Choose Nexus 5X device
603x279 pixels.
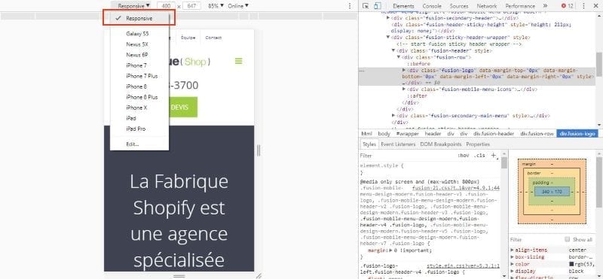(x=139, y=44)
